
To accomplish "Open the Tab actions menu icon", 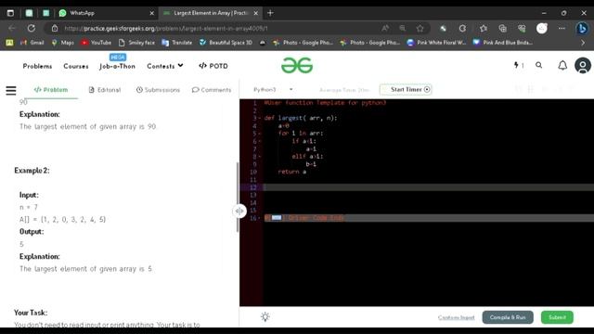I will click(10, 13).
